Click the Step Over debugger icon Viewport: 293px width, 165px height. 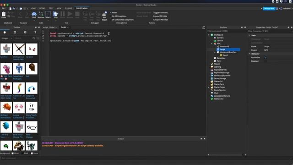(92, 16)
